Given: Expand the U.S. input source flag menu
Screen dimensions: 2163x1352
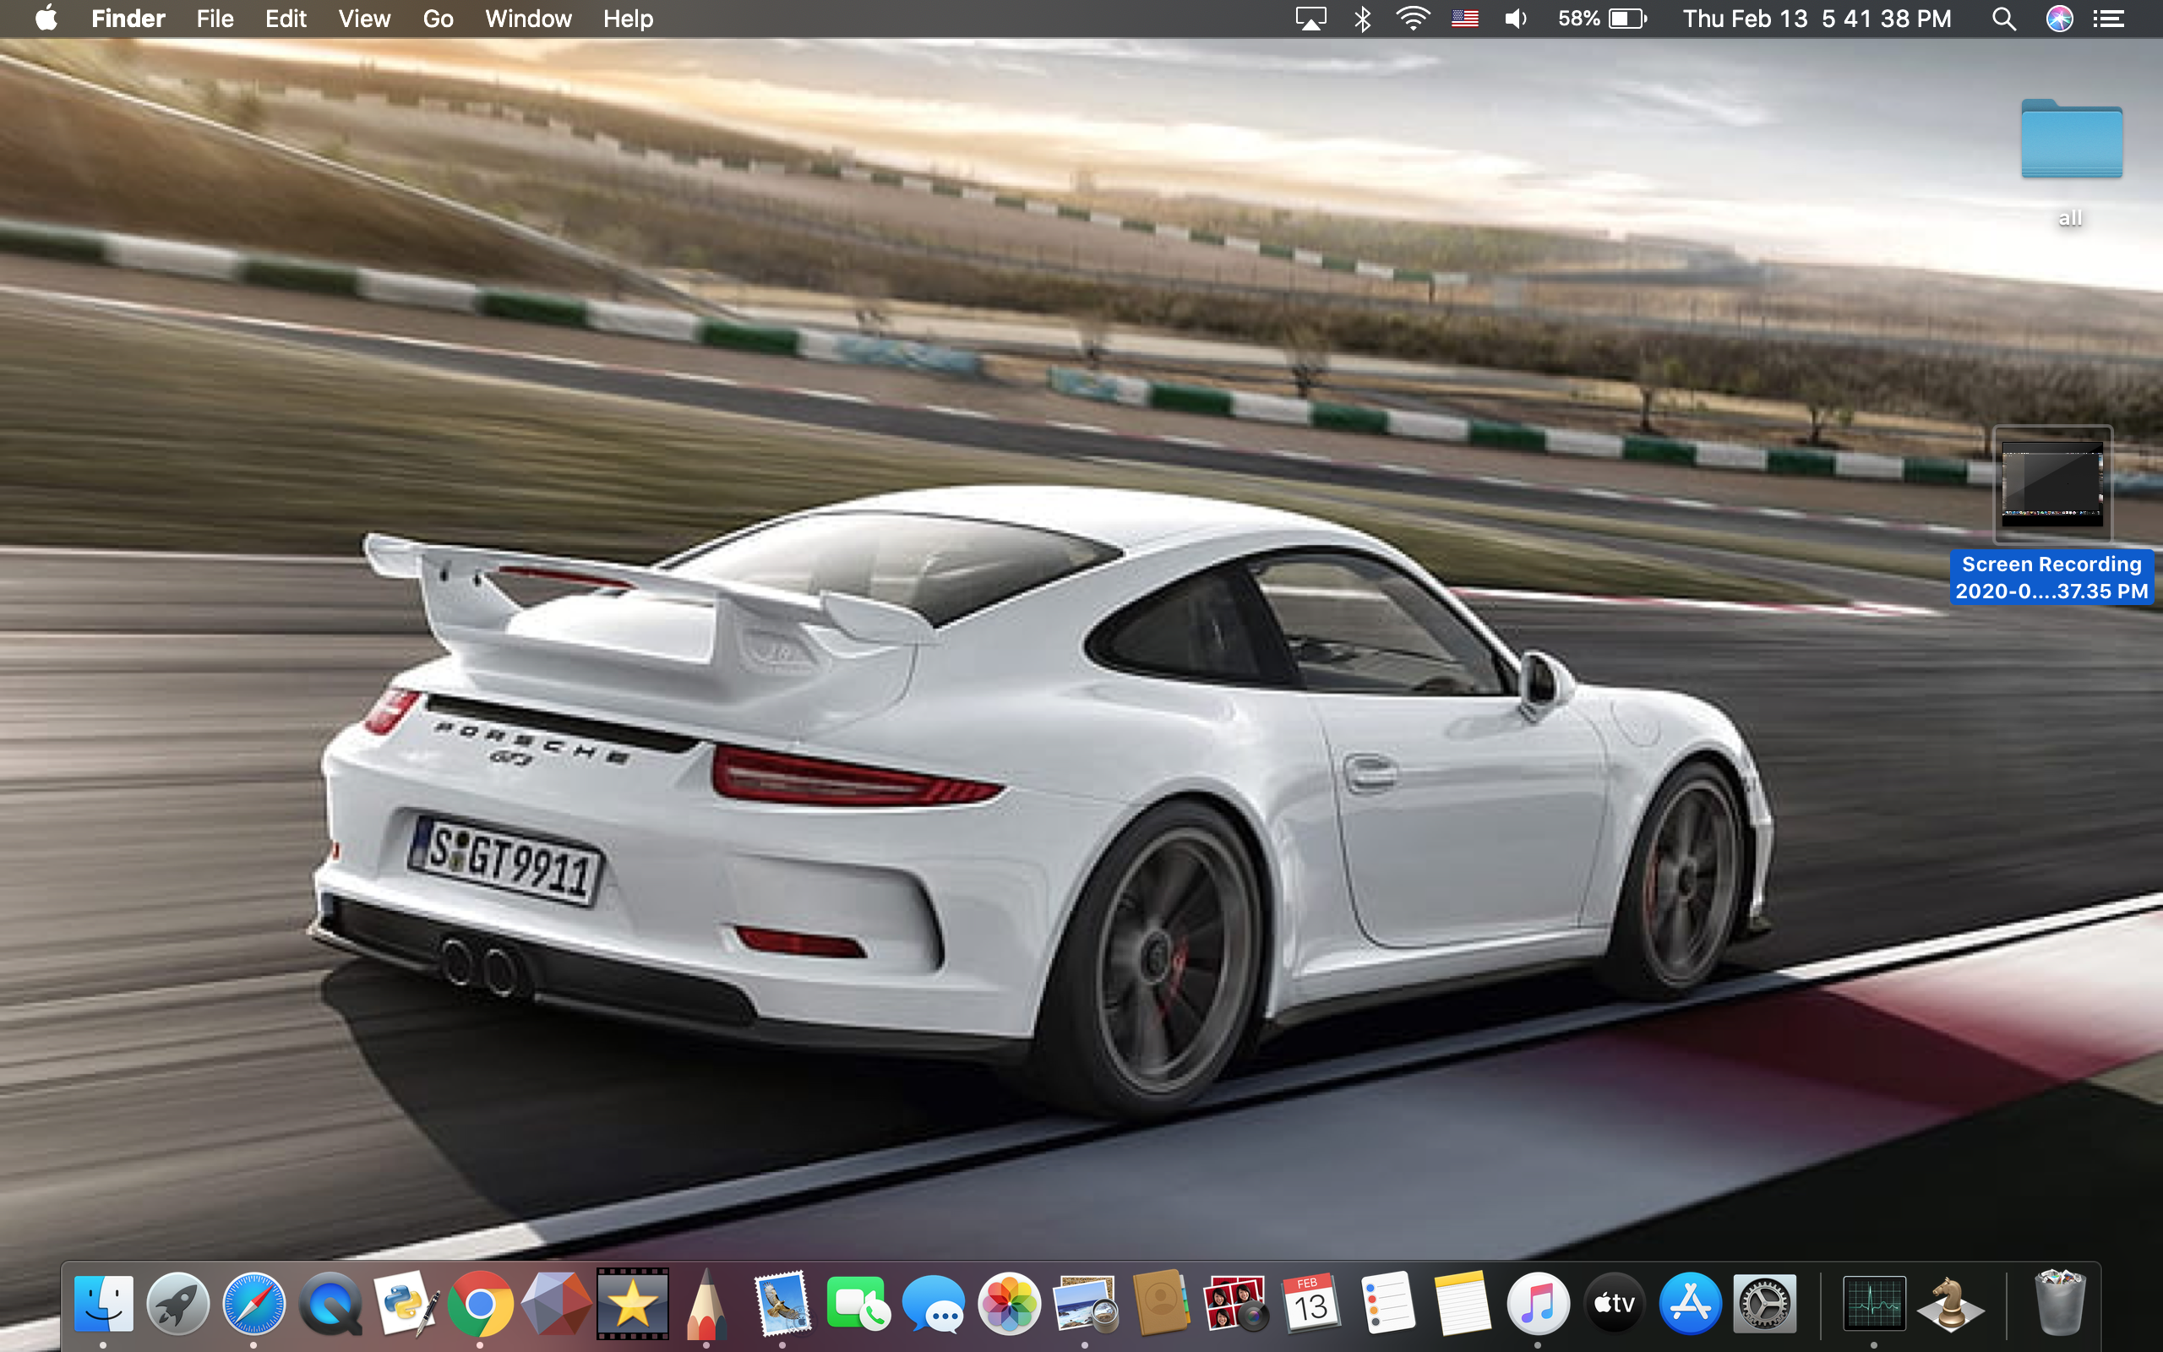Looking at the screenshot, I should [x=1464, y=19].
